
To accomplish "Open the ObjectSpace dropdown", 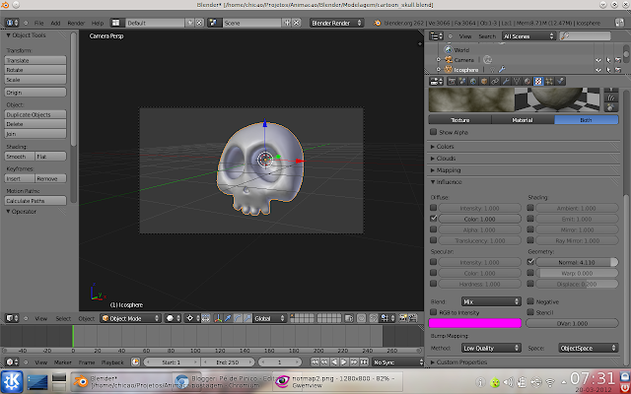I will point(589,348).
